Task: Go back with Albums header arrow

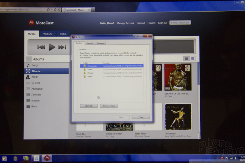Action: tap(28, 59)
